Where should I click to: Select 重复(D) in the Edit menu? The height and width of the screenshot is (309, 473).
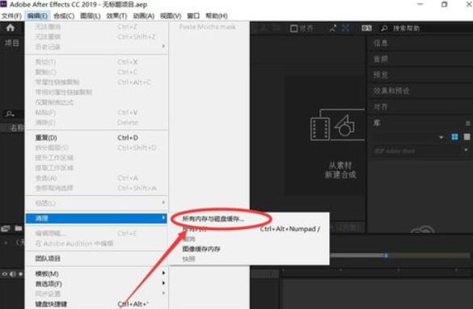[96, 138]
